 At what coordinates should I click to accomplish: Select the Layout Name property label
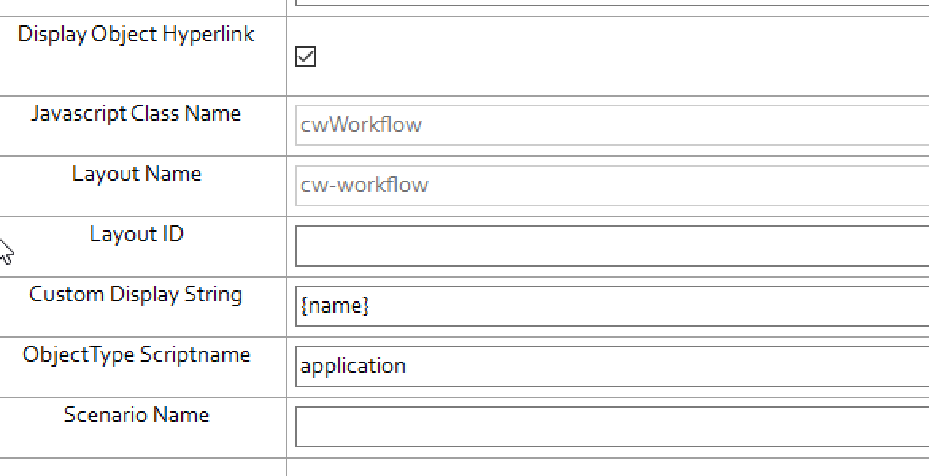point(136,175)
